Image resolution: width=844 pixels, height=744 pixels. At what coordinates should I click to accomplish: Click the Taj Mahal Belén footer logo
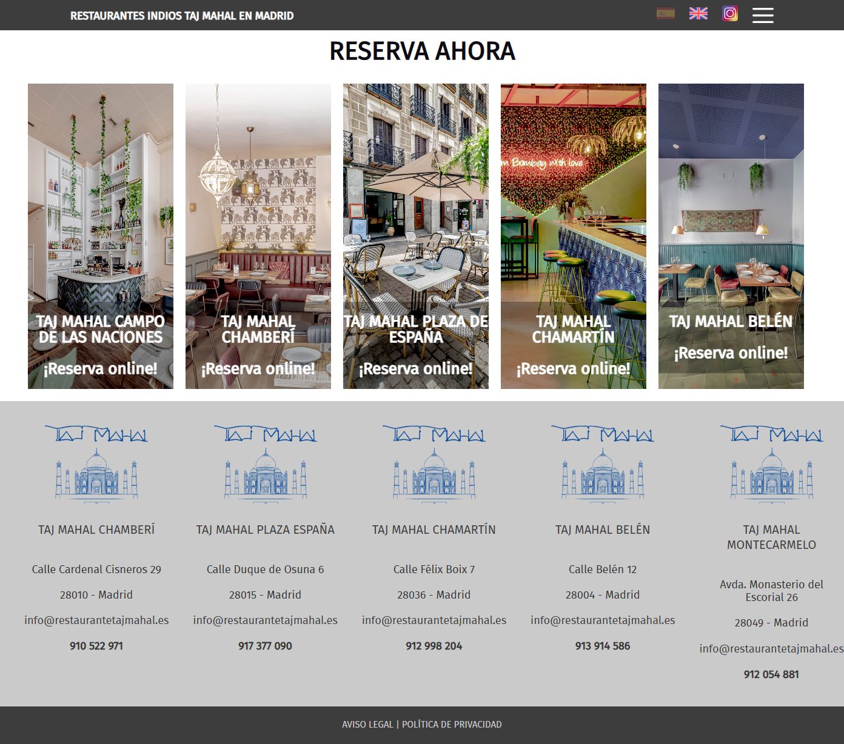603,463
